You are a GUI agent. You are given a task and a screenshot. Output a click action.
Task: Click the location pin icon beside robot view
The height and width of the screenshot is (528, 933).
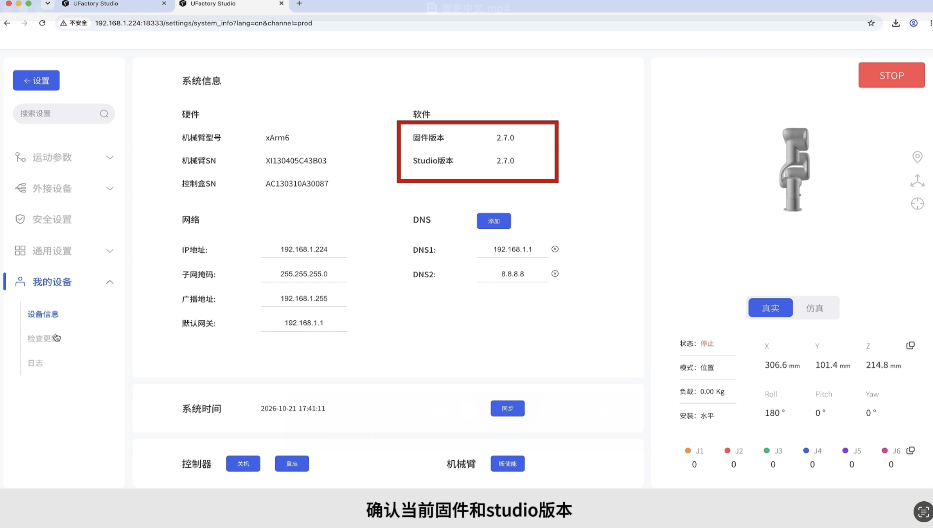coord(917,157)
